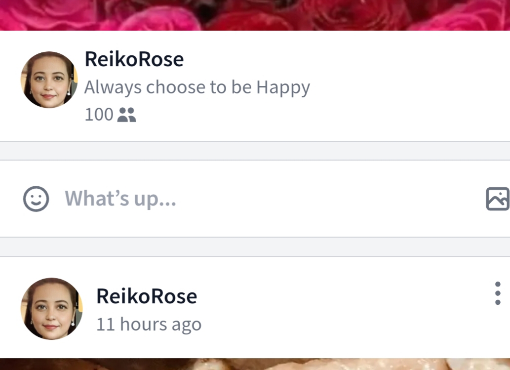Click the ReikoRose profile header name
This screenshot has height=370, width=510.
coord(134,59)
